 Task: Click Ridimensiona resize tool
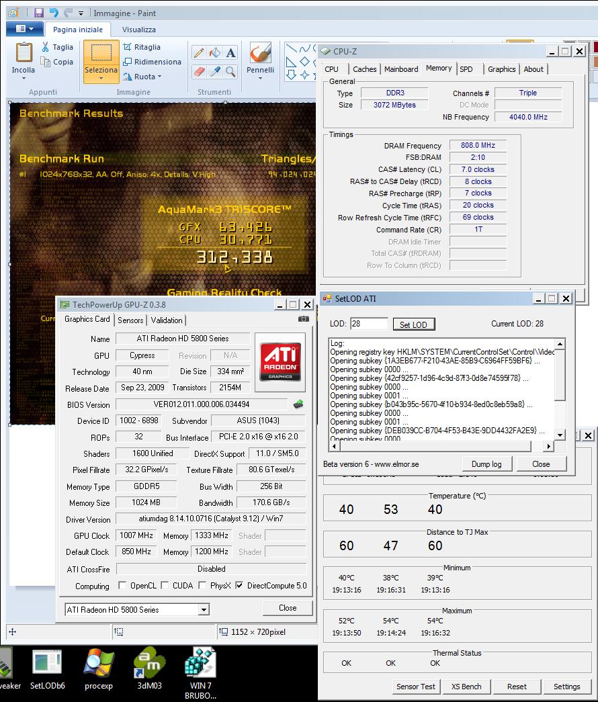pyautogui.click(x=153, y=62)
